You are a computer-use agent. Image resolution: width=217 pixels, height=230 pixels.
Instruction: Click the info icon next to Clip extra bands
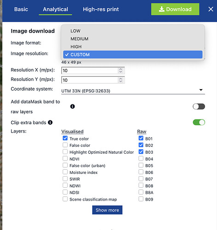coord(50,122)
